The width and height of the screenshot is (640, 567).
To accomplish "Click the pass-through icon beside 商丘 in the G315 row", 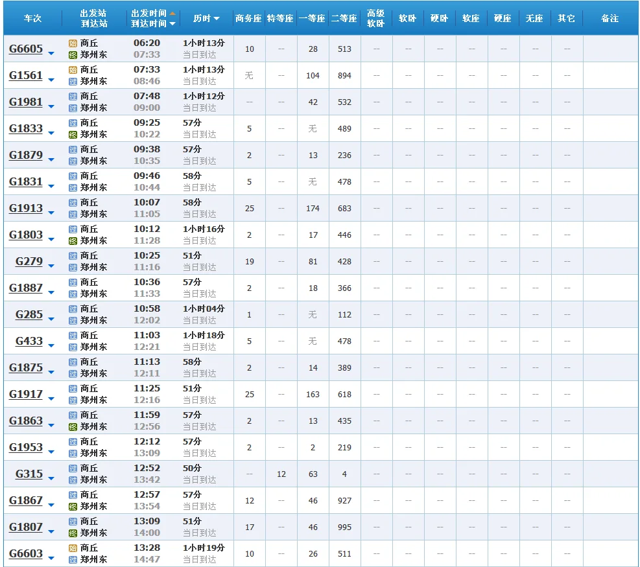I will (x=73, y=469).
